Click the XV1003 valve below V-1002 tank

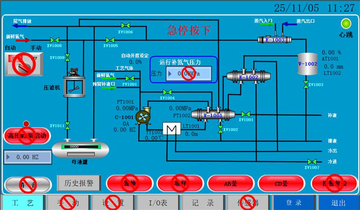tap(306, 84)
